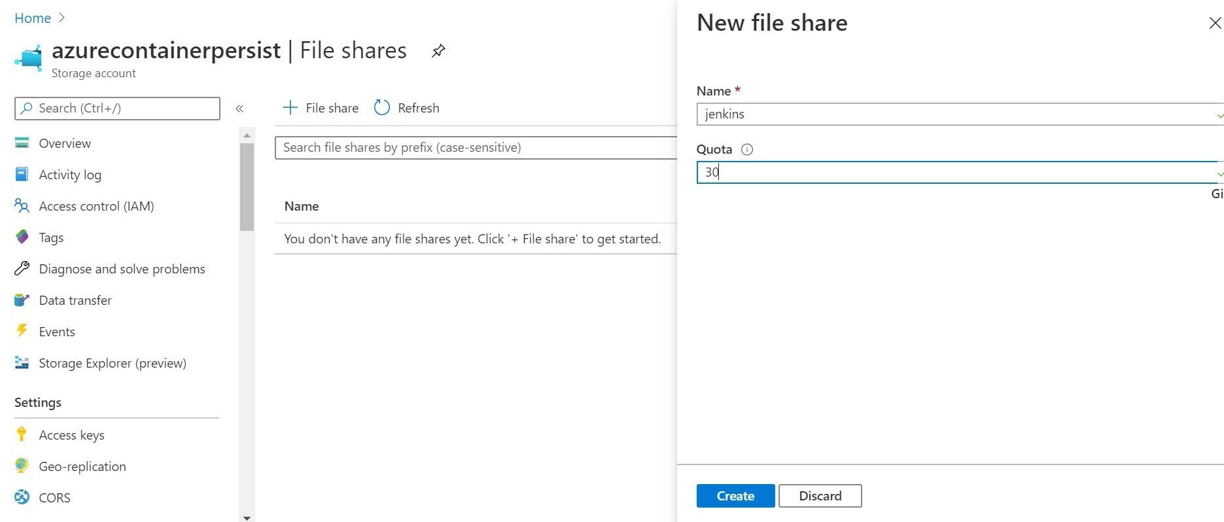
Task: Focus the Search file shares by prefix box
Action: pyautogui.click(x=476, y=147)
